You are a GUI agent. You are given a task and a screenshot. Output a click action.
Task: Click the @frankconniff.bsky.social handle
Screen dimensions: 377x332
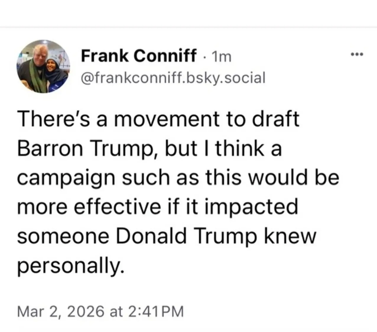173,78
